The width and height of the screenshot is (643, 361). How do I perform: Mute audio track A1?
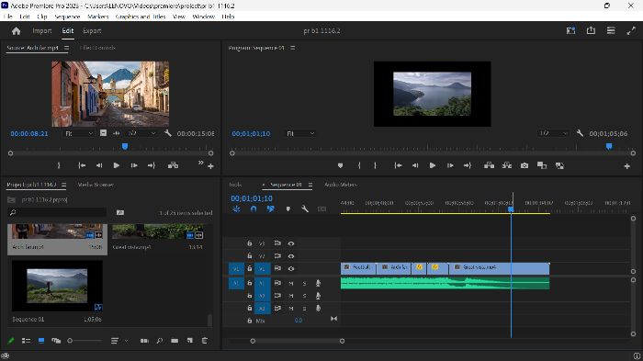pos(291,283)
